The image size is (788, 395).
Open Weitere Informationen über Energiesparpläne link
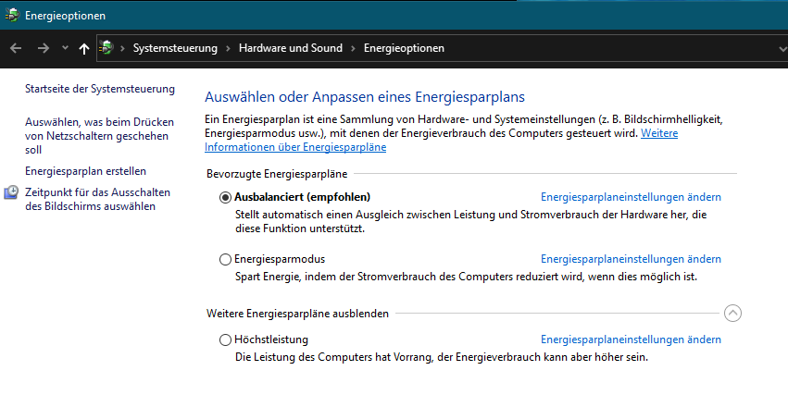(x=295, y=147)
